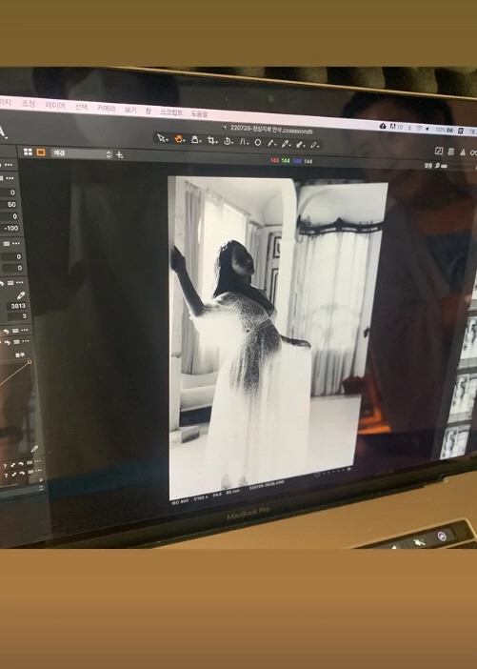This screenshot has width=477, height=669.
Task: Open the 조정 menu
Action: tap(29, 104)
